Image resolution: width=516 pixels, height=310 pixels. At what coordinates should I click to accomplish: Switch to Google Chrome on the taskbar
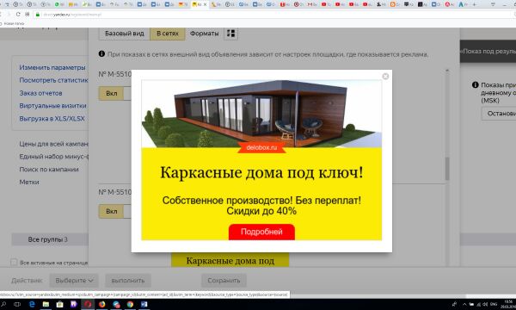tap(130, 304)
